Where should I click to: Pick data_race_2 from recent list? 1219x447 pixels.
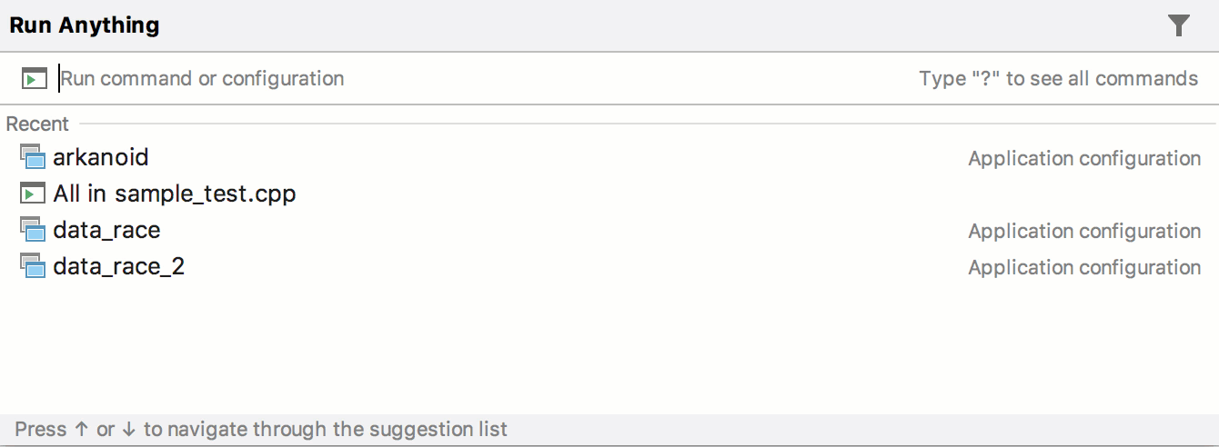click(x=119, y=266)
